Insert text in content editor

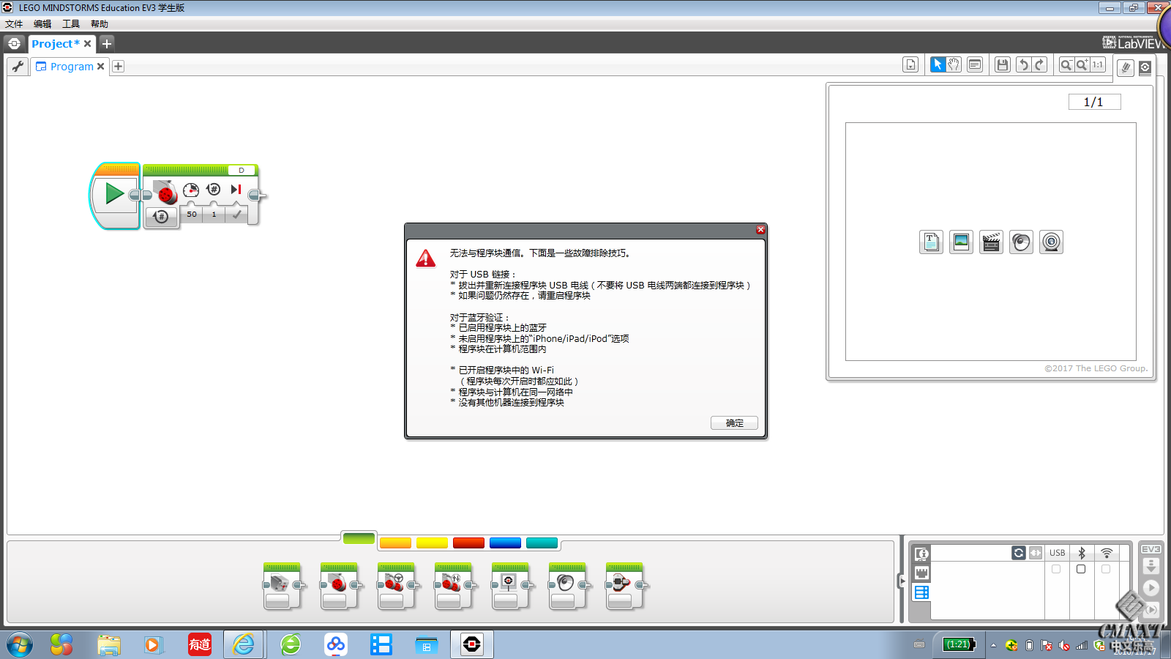click(931, 242)
